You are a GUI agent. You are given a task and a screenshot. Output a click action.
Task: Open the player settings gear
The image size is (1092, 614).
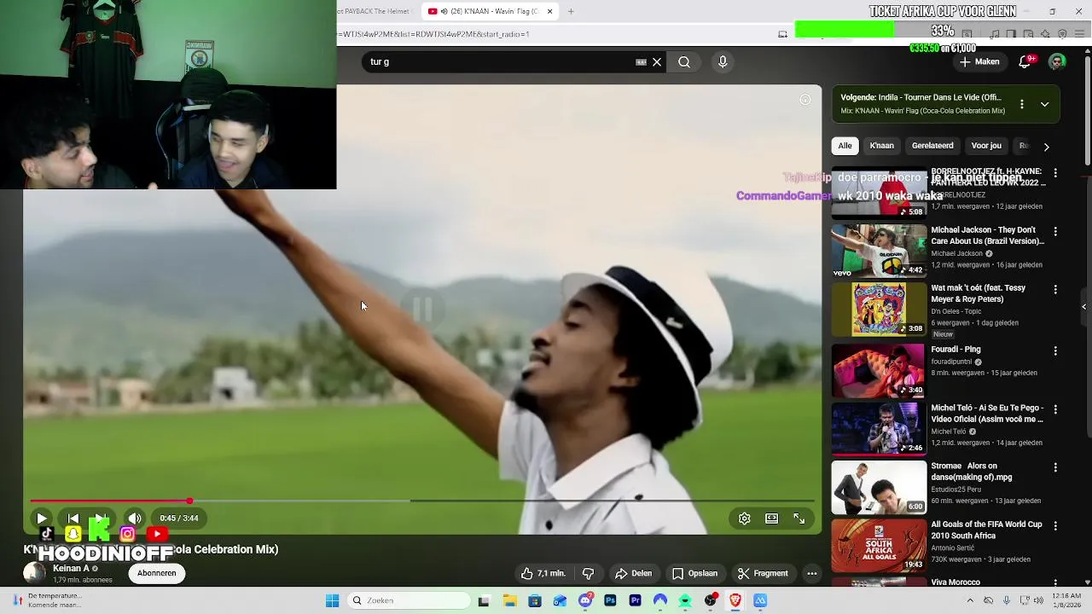(x=744, y=518)
